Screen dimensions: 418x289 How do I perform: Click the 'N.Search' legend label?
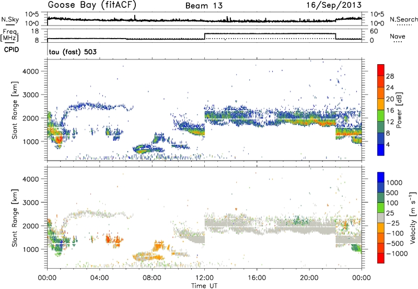(x=403, y=19)
